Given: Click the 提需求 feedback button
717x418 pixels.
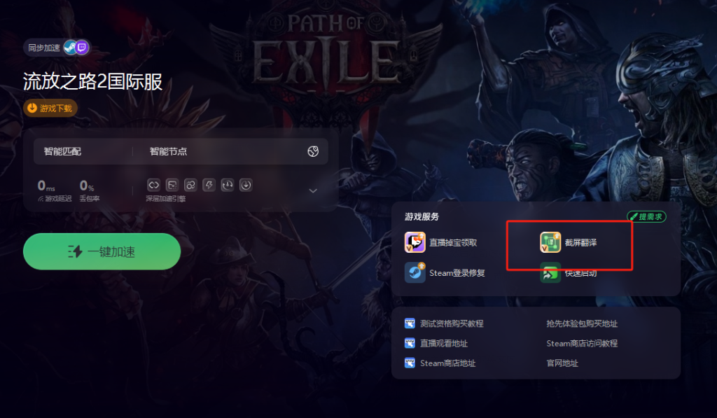Looking at the screenshot, I should point(646,217).
